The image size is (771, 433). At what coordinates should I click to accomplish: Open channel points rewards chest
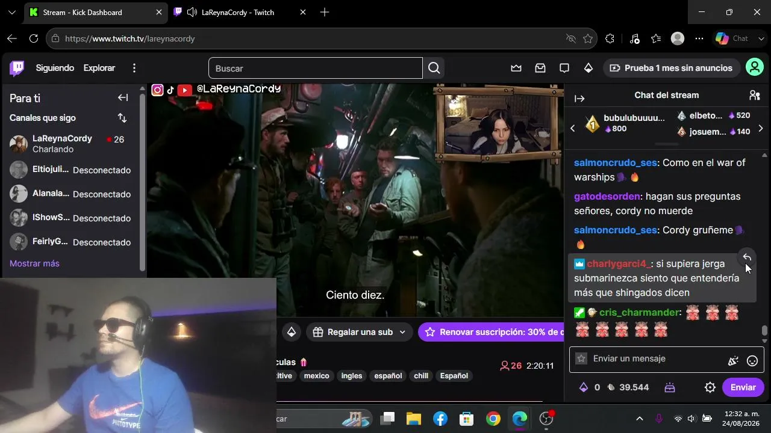670,387
